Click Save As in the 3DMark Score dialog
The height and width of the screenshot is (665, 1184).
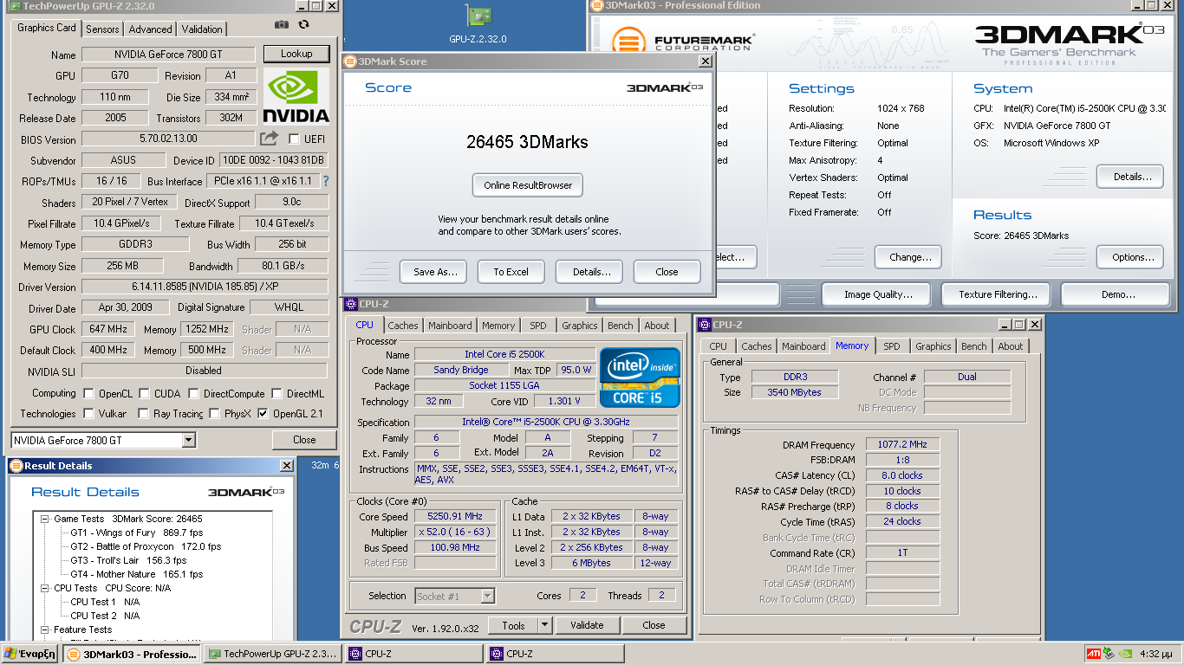coord(435,272)
